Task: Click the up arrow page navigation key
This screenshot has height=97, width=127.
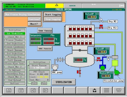Action: (9, 90)
